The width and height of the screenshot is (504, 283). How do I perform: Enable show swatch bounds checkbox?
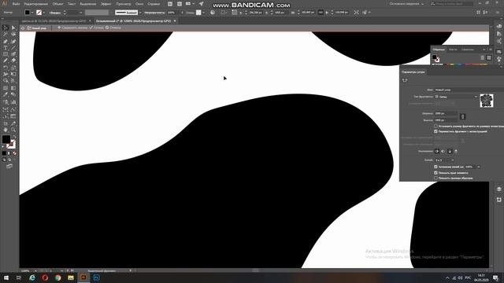(x=435, y=178)
